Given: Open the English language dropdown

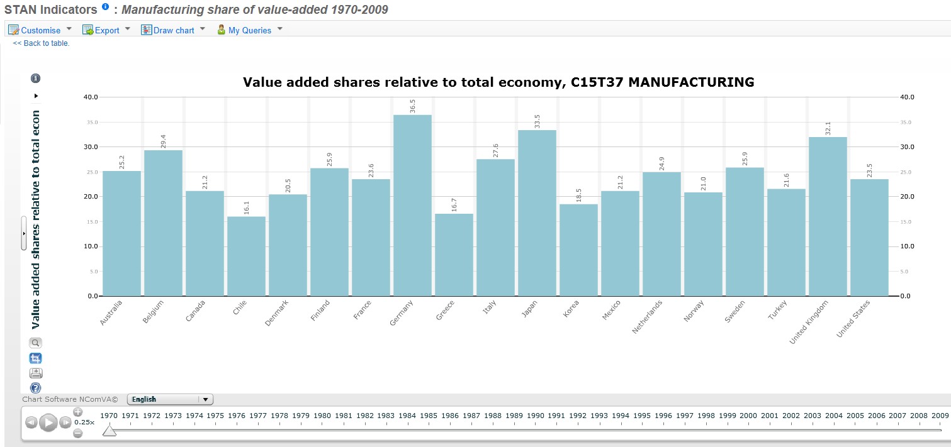Looking at the screenshot, I should tap(170, 399).
